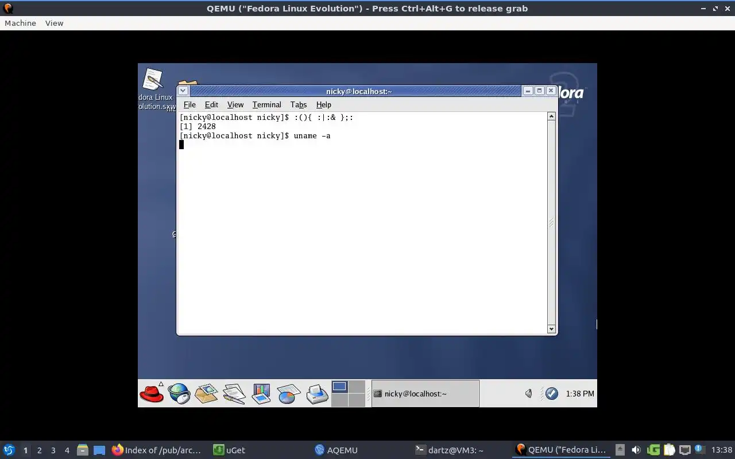Click the terminal scrollbar down arrow
The image size is (735, 459).
click(x=551, y=329)
